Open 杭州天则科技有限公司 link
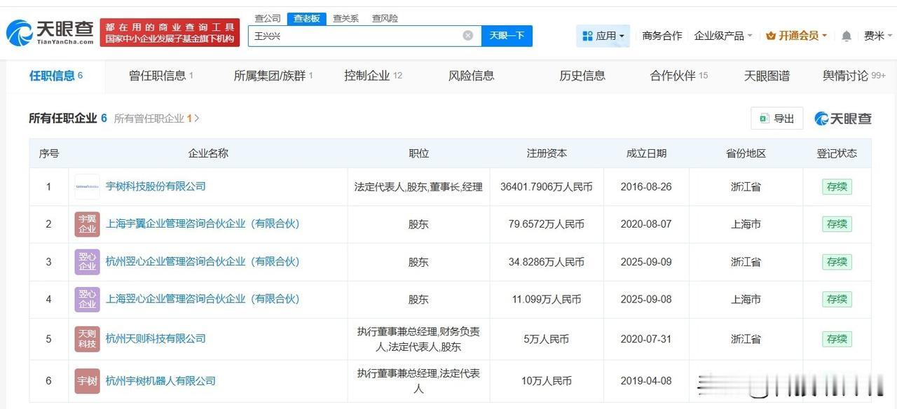 coord(156,339)
